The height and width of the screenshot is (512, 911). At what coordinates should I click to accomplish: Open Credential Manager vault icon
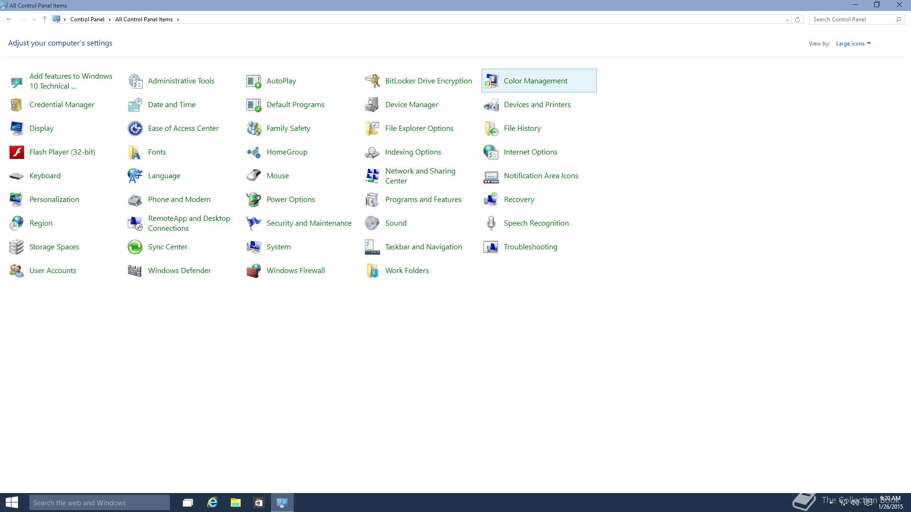[17, 105]
